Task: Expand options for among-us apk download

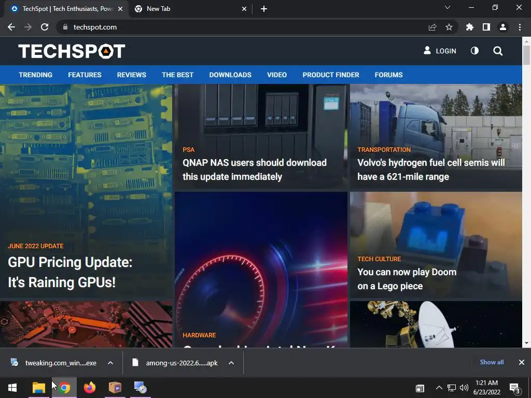Action: (x=231, y=363)
